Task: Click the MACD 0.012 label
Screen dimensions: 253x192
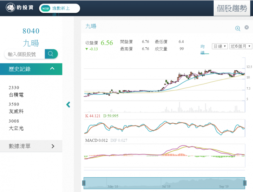Action: point(96,140)
